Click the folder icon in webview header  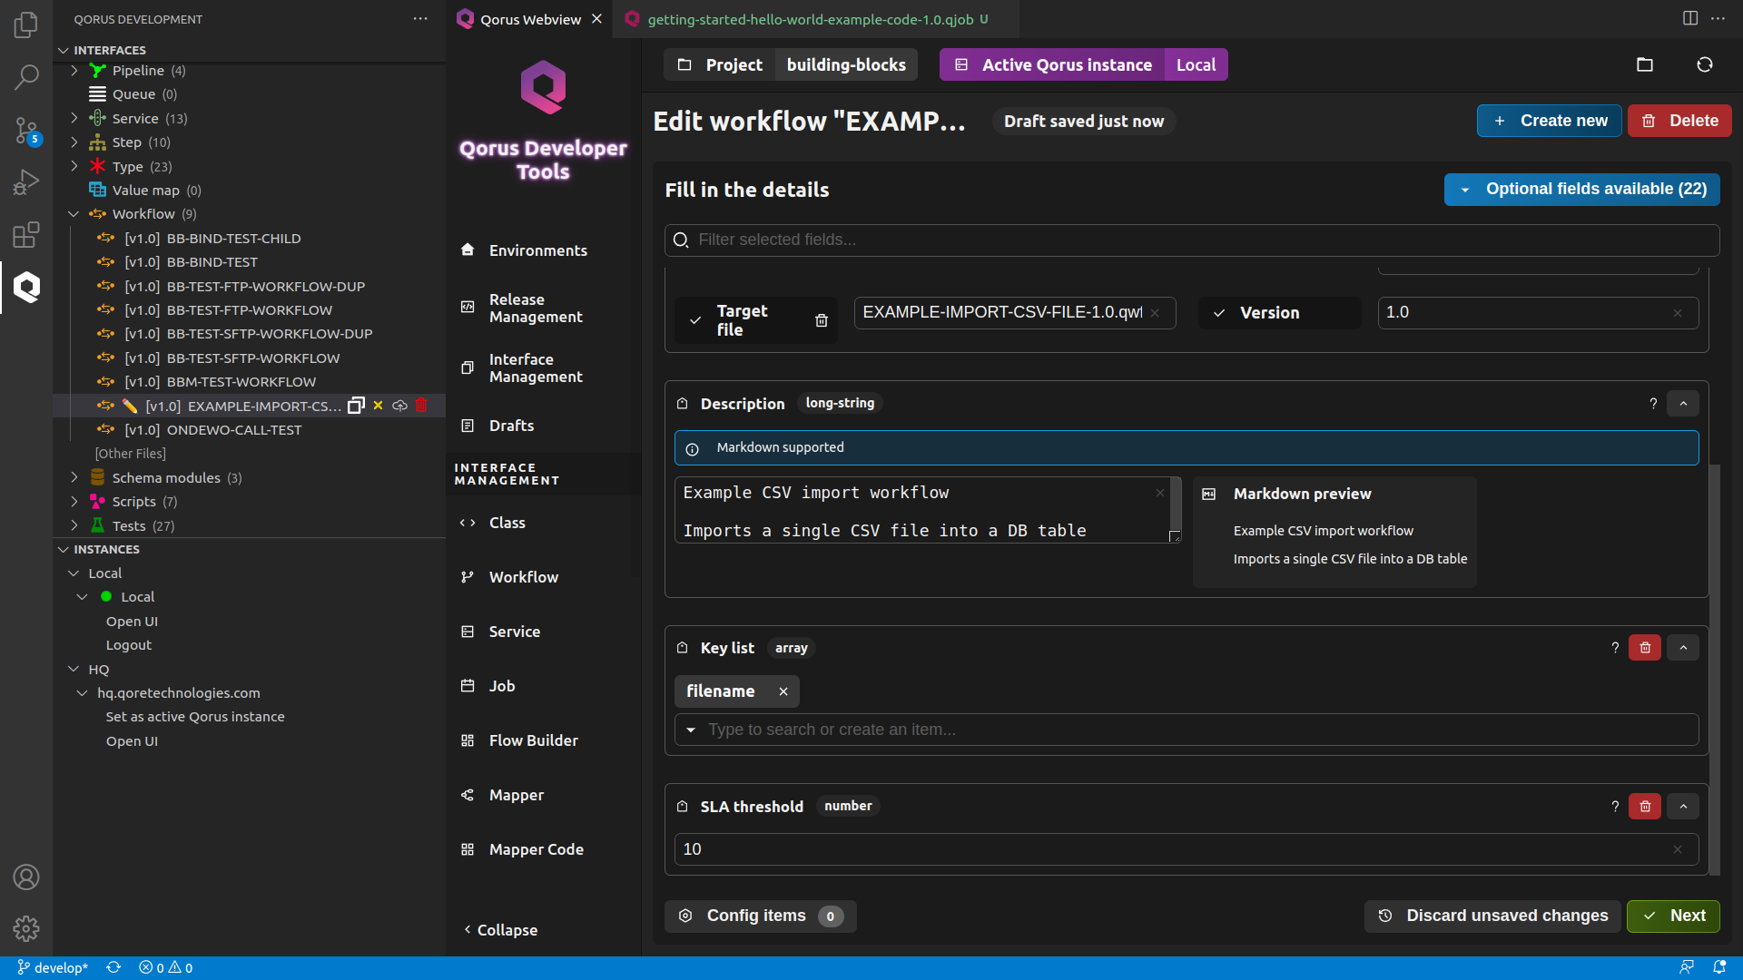click(x=1645, y=64)
